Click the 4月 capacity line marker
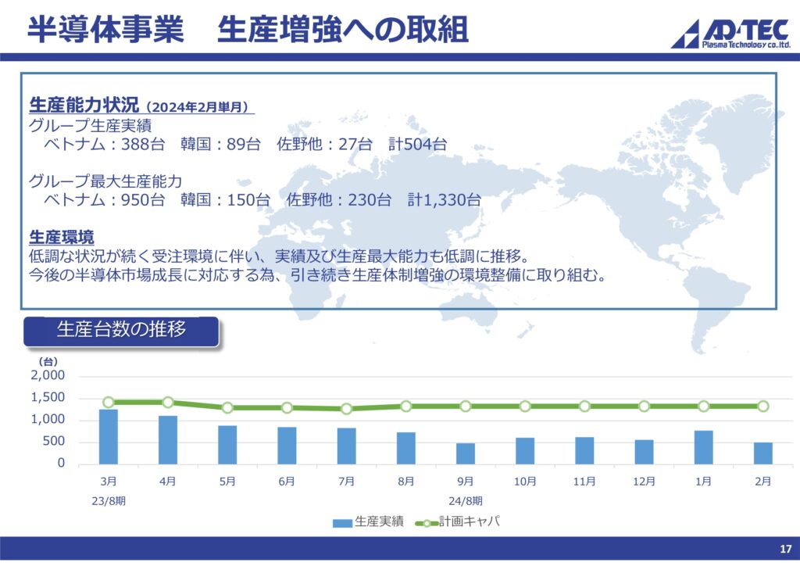Image resolution: width=800 pixels, height=566 pixels. [168, 402]
